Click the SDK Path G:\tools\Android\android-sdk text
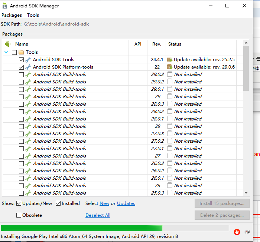This screenshot has width=260, height=242. coord(56,24)
